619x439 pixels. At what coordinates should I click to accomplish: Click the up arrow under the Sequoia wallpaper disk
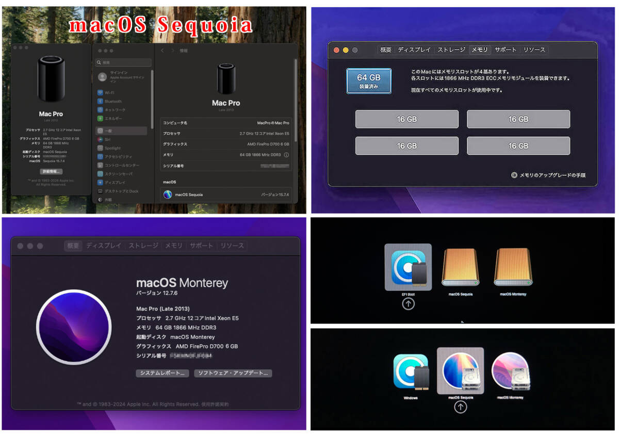[461, 407]
